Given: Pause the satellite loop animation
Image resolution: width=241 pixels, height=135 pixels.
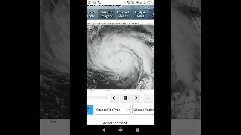Looking at the screenshot, I should tap(125, 98).
